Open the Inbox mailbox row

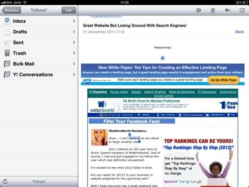(39, 21)
